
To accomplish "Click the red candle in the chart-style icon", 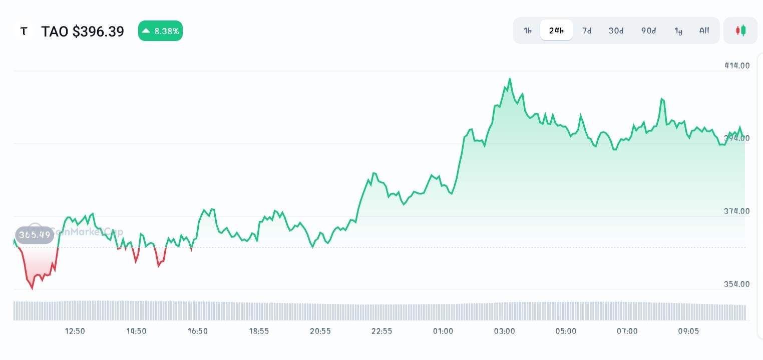I will (x=738, y=30).
